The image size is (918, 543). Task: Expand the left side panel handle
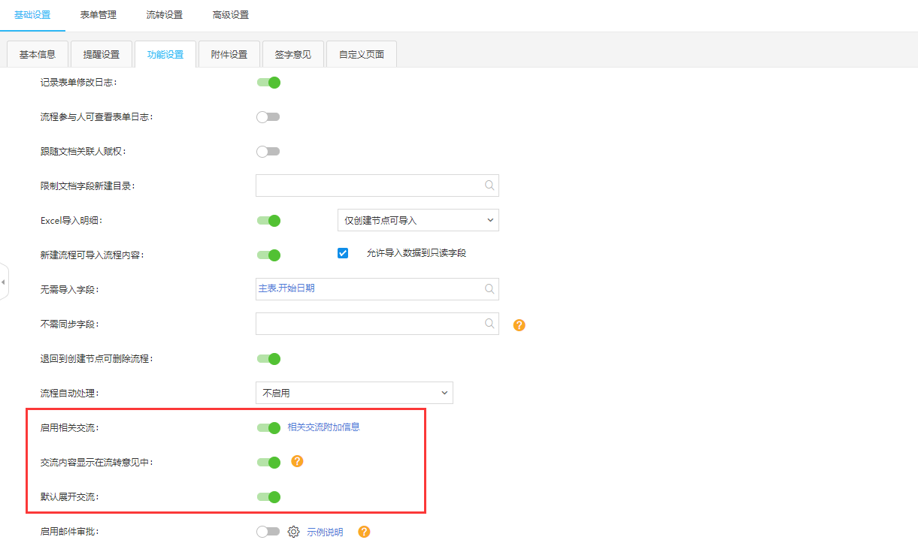click(3, 282)
